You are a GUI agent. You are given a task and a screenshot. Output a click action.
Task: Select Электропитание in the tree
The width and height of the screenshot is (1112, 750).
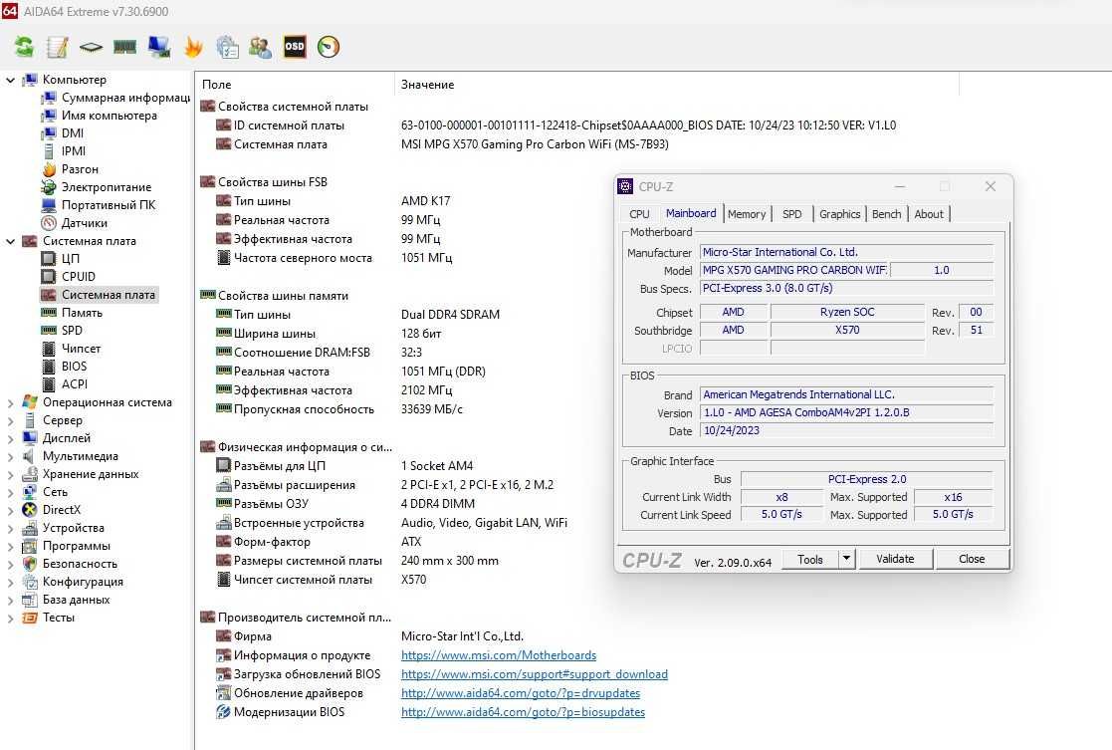coord(97,187)
